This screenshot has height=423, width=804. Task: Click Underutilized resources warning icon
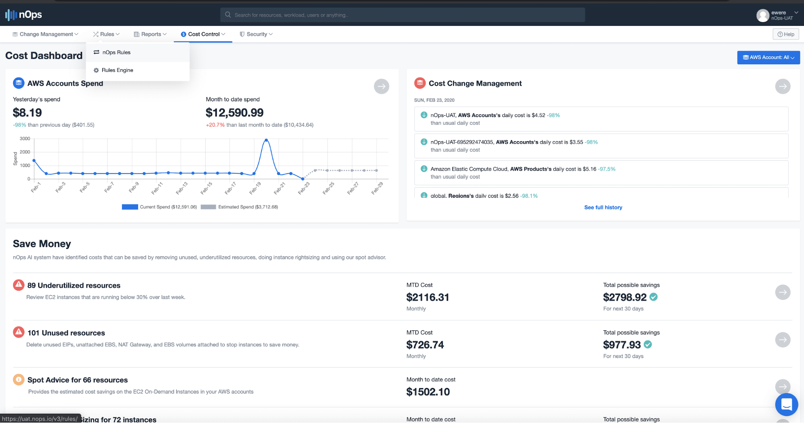pos(19,285)
